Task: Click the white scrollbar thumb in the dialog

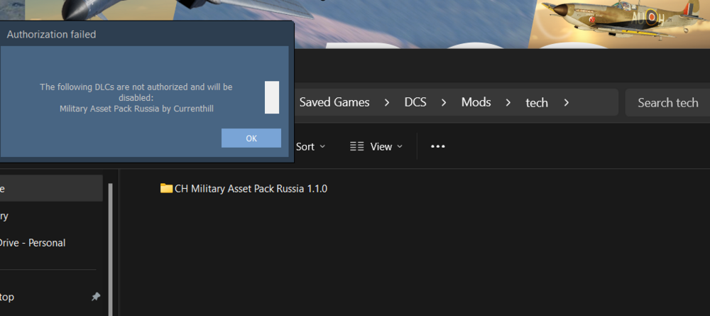Action: pos(272,97)
